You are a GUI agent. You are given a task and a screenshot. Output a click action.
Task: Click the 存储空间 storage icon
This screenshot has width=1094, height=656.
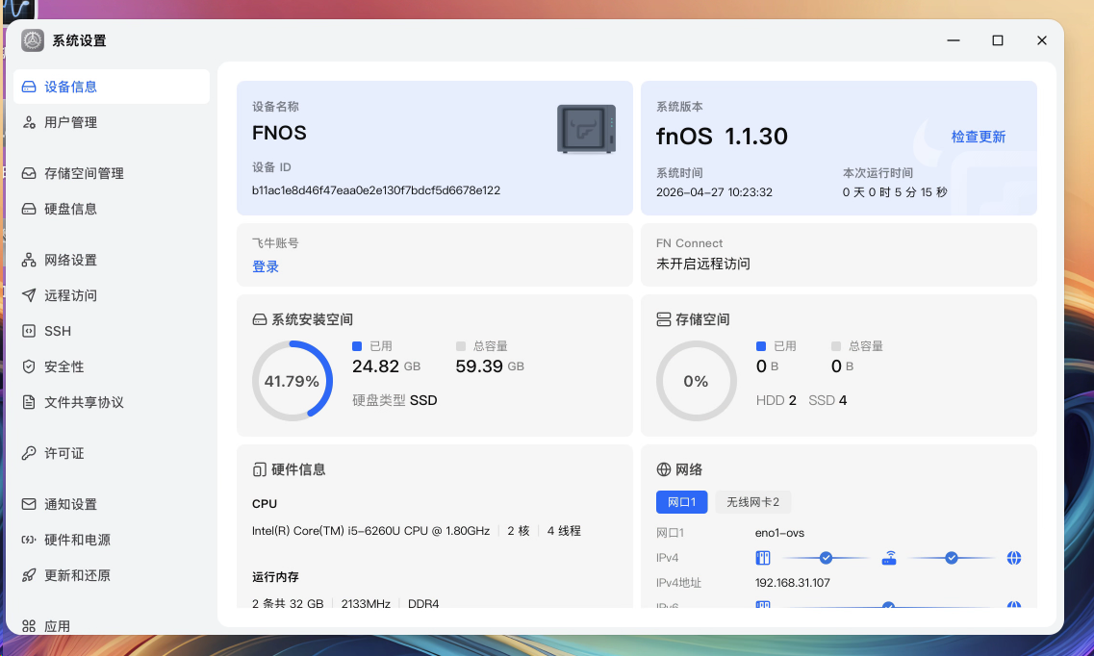[664, 319]
